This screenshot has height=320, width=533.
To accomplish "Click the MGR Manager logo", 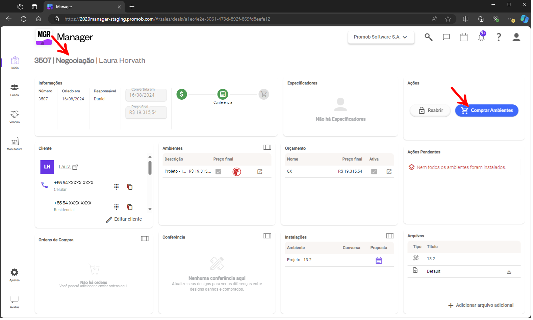I will (x=65, y=37).
